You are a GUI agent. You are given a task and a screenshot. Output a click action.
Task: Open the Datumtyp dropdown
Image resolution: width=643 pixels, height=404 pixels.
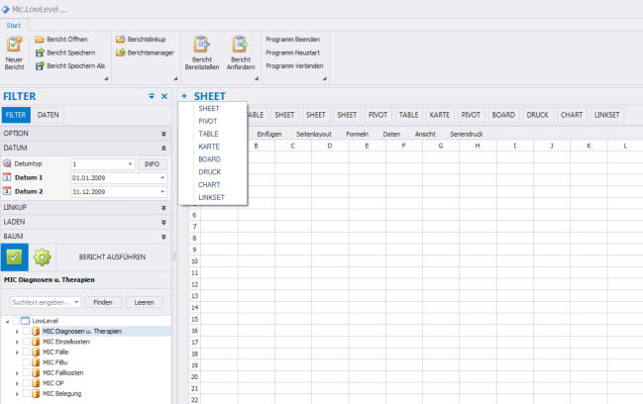(x=130, y=163)
